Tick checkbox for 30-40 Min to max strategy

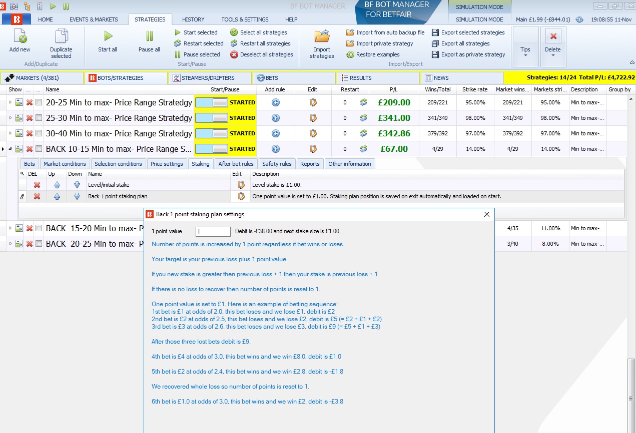(39, 133)
